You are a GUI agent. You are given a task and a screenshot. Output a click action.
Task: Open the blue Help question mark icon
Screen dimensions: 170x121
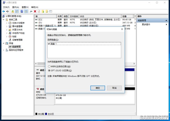click(x=22, y=11)
